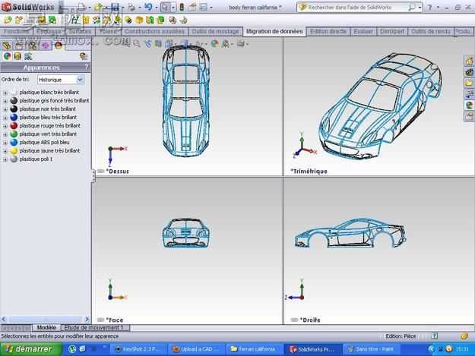Expand plastique blanc très brillant

[5, 93]
